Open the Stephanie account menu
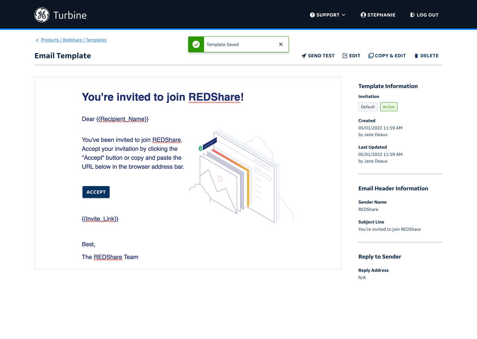This screenshot has height=339, width=477. coord(381,15)
